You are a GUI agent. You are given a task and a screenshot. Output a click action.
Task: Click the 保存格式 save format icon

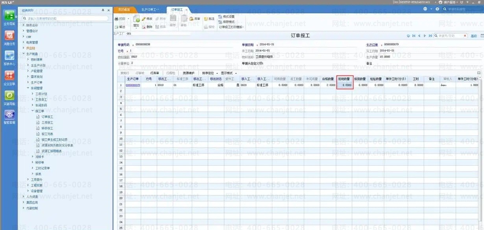click(x=220, y=22)
